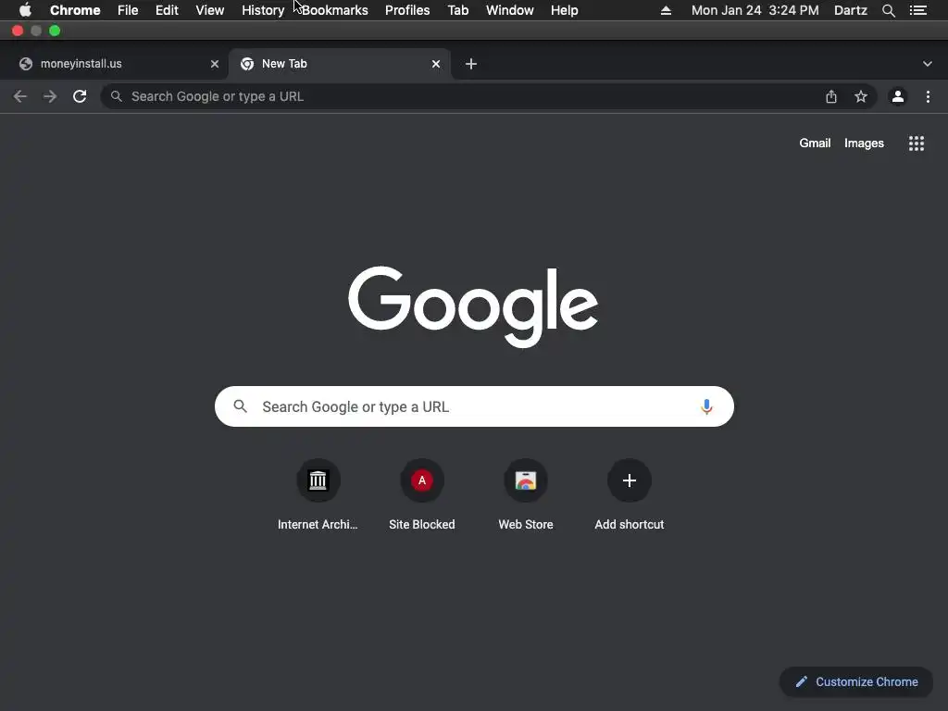
Task: Bookmark this tab with the star icon
Action: point(861,96)
